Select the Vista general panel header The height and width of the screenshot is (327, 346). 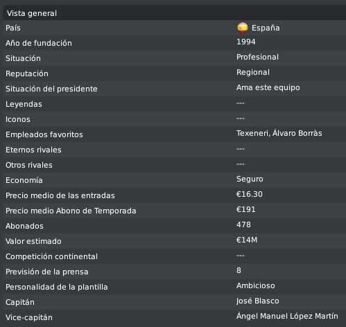pos(175,13)
